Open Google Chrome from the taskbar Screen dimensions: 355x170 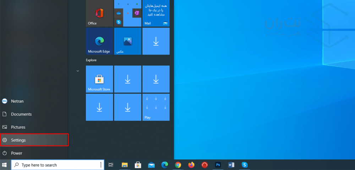178,165
